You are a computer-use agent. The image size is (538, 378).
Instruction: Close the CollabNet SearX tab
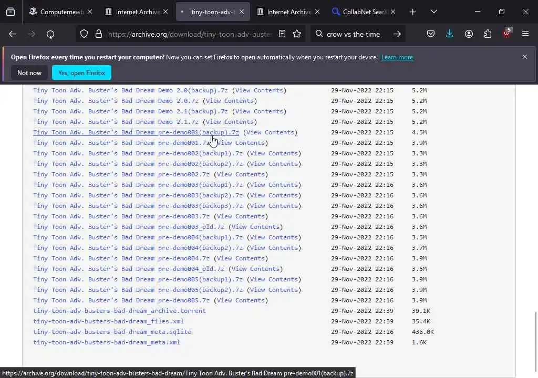click(393, 12)
